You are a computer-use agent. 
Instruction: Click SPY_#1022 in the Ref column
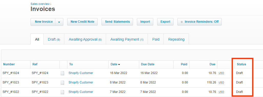[x=40, y=92]
